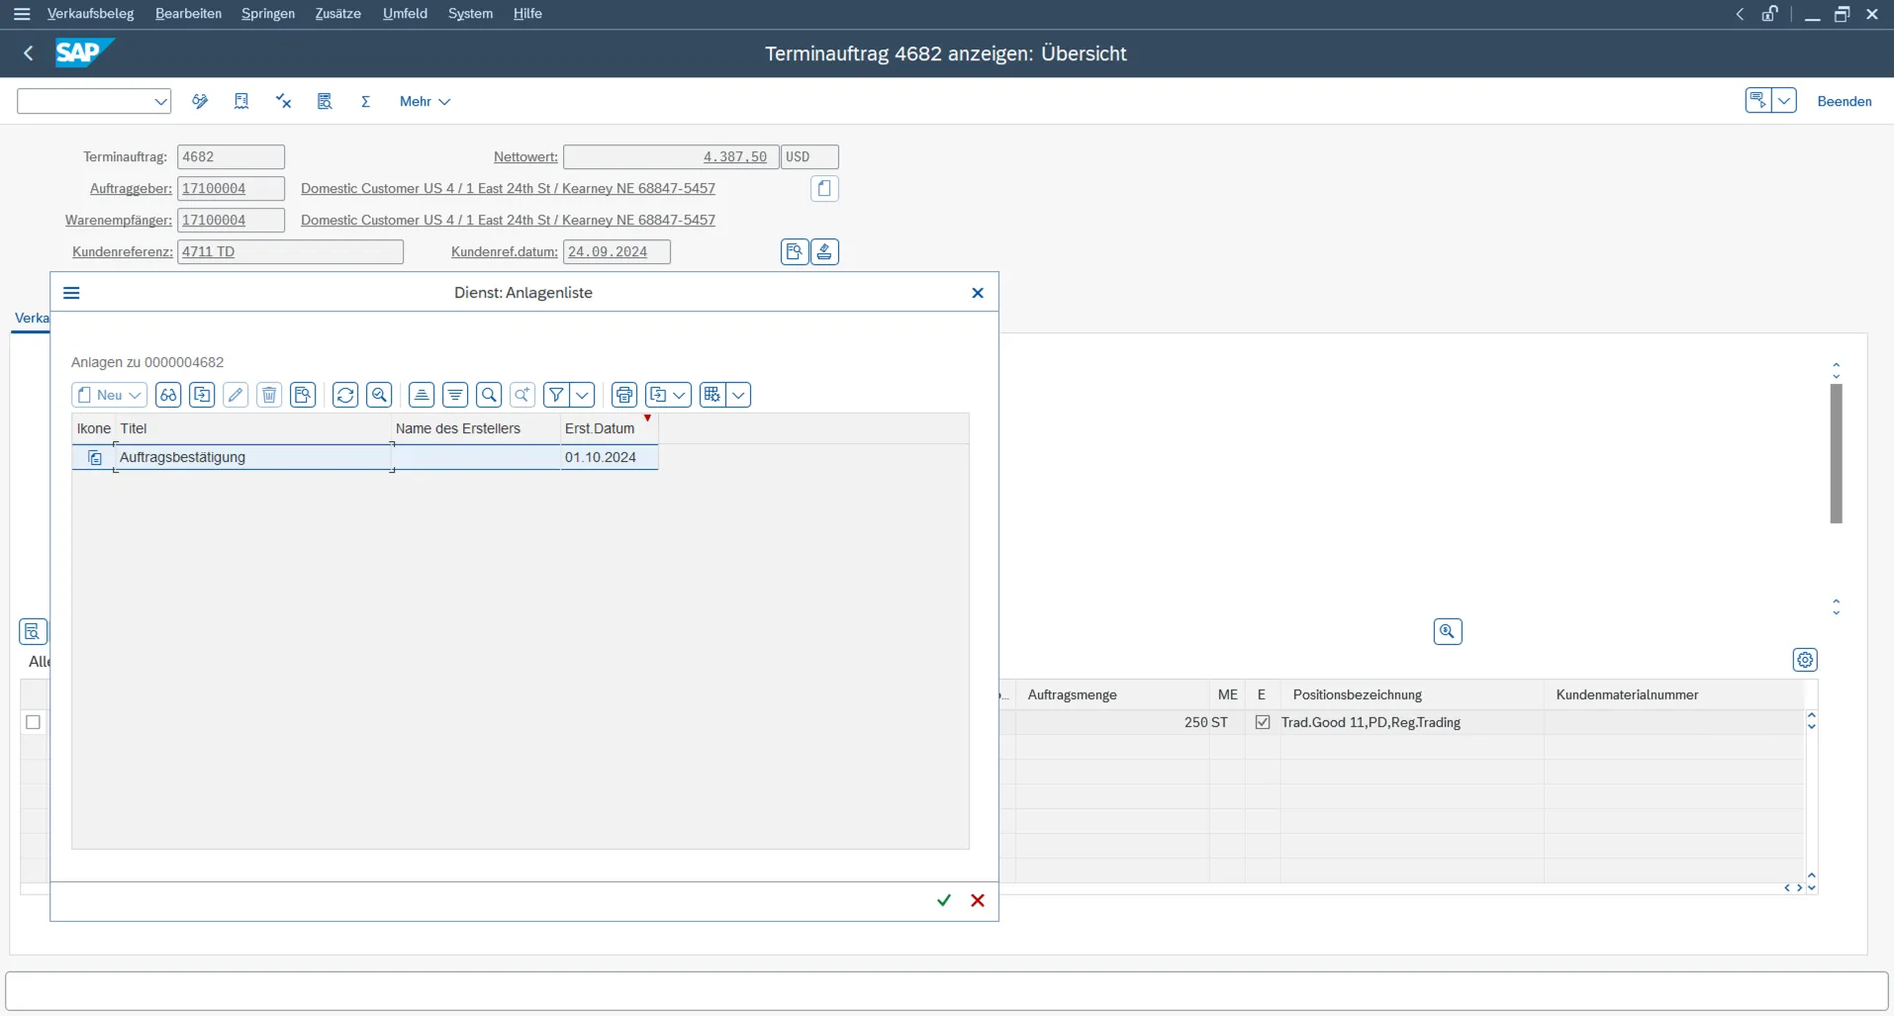Open the Bearbeiten menu

pyautogui.click(x=188, y=14)
